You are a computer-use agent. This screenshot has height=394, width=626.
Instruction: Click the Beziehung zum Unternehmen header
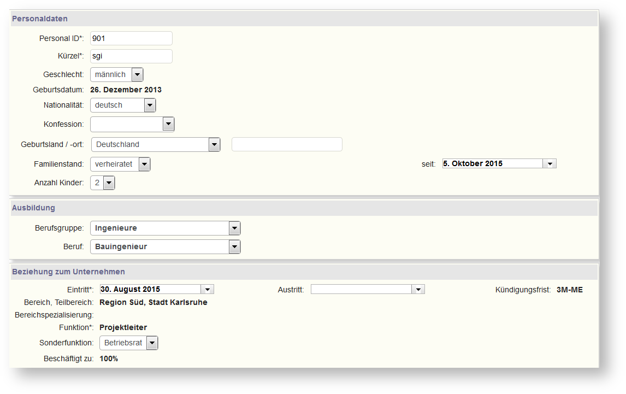tap(68, 272)
